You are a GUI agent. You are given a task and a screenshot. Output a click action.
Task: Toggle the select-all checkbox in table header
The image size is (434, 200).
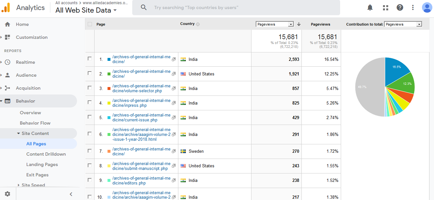pos(90,24)
